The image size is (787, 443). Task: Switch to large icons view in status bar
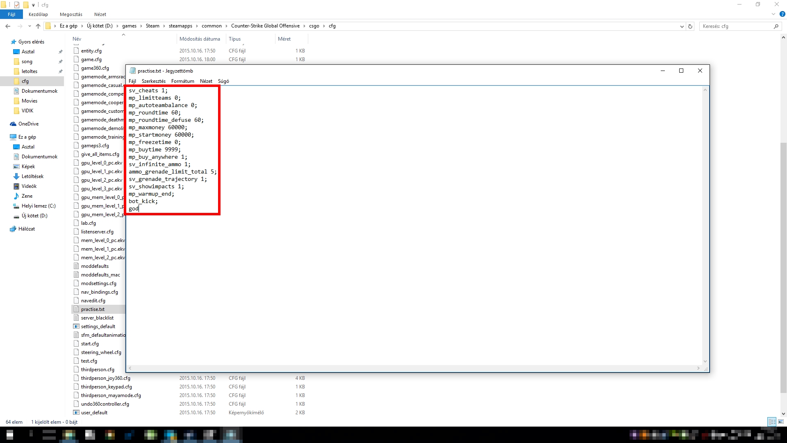(781, 422)
